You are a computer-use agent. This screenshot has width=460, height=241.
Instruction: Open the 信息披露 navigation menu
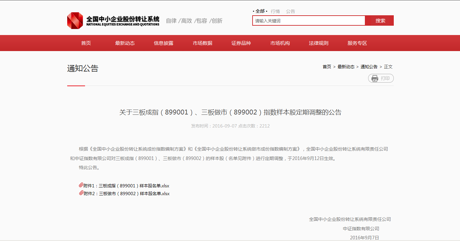tap(164, 43)
